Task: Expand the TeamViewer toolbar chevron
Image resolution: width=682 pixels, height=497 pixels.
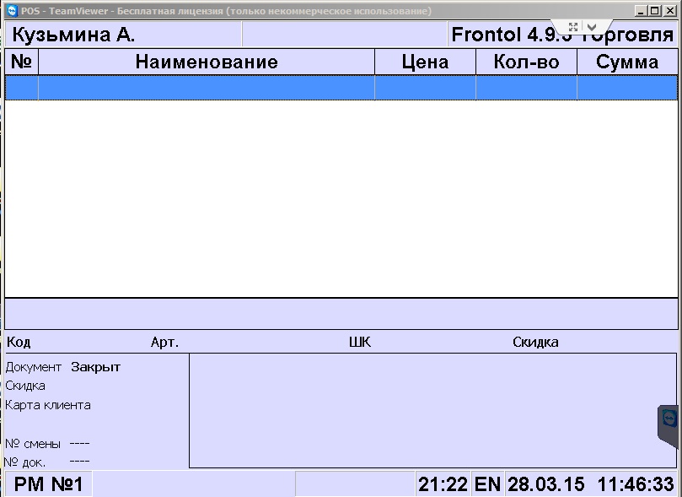Action: (x=593, y=27)
